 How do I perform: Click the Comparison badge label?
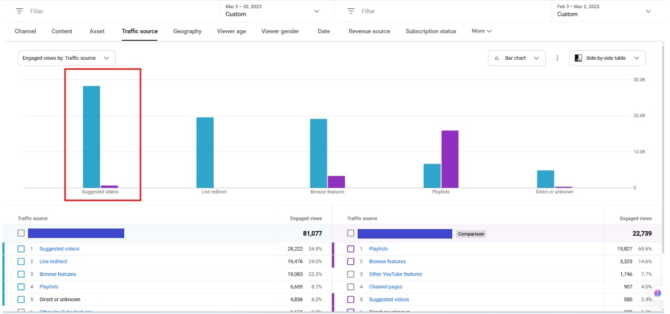(470, 234)
